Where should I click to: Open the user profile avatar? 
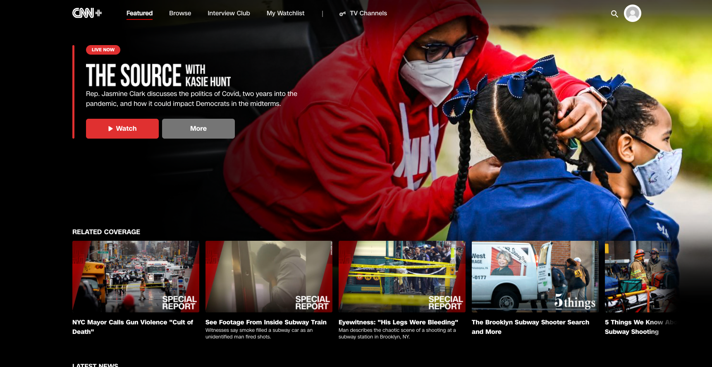(632, 13)
